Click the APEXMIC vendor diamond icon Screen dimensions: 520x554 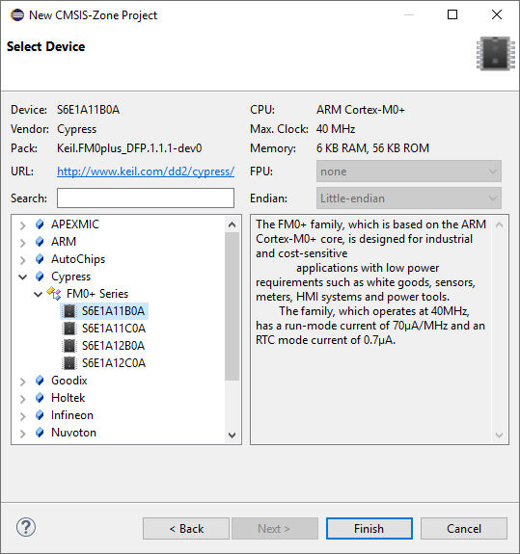40,224
